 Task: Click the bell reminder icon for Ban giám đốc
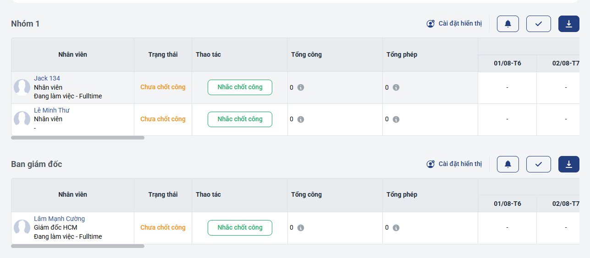click(x=507, y=164)
